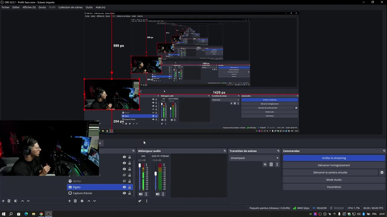This screenshot has height=217, width=387.
Task: Click the 8492 kbps status entry
Action: click(x=301, y=208)
